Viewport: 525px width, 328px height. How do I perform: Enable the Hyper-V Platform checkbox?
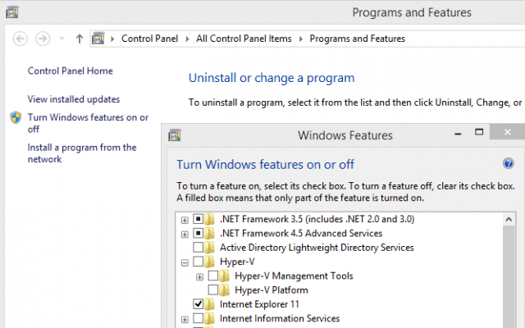tap(213, 289)
